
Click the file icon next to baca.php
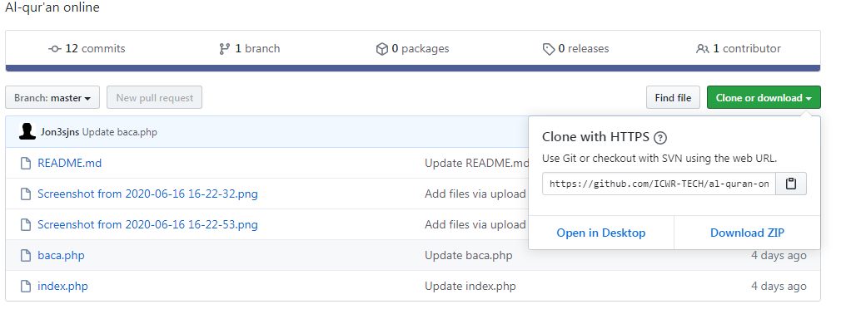click(x=25, y=255)
